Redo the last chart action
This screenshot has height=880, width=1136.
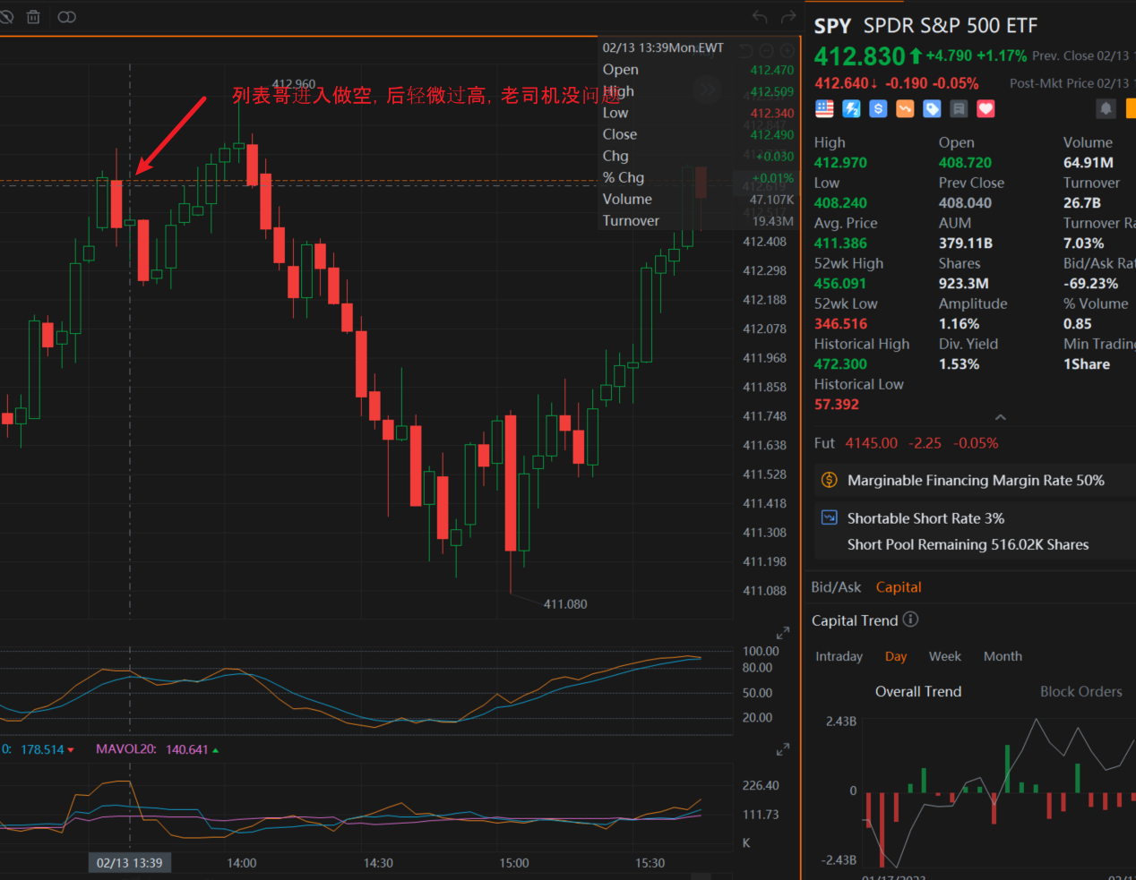788,17
